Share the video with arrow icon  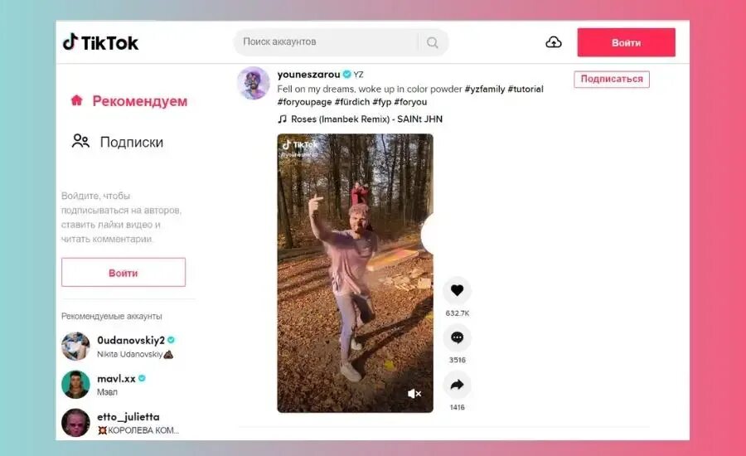click(457, 385)
